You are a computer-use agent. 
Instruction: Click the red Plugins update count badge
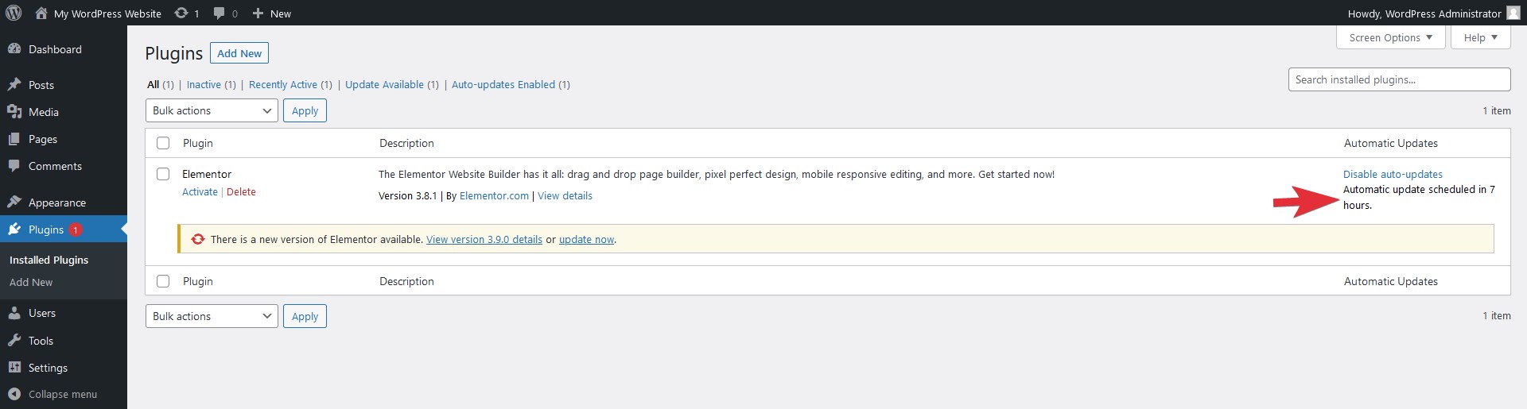coord(76,230)
